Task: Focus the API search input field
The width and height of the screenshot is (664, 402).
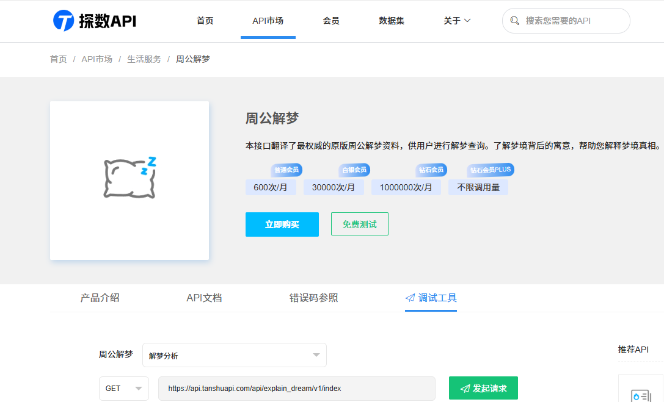Action: click(571, 21)
